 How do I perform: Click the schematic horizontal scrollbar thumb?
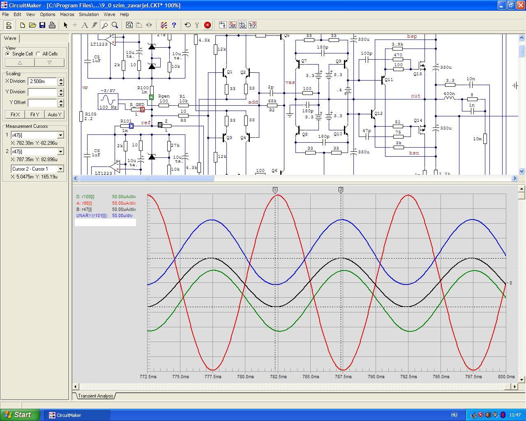[x=146, y=178]
